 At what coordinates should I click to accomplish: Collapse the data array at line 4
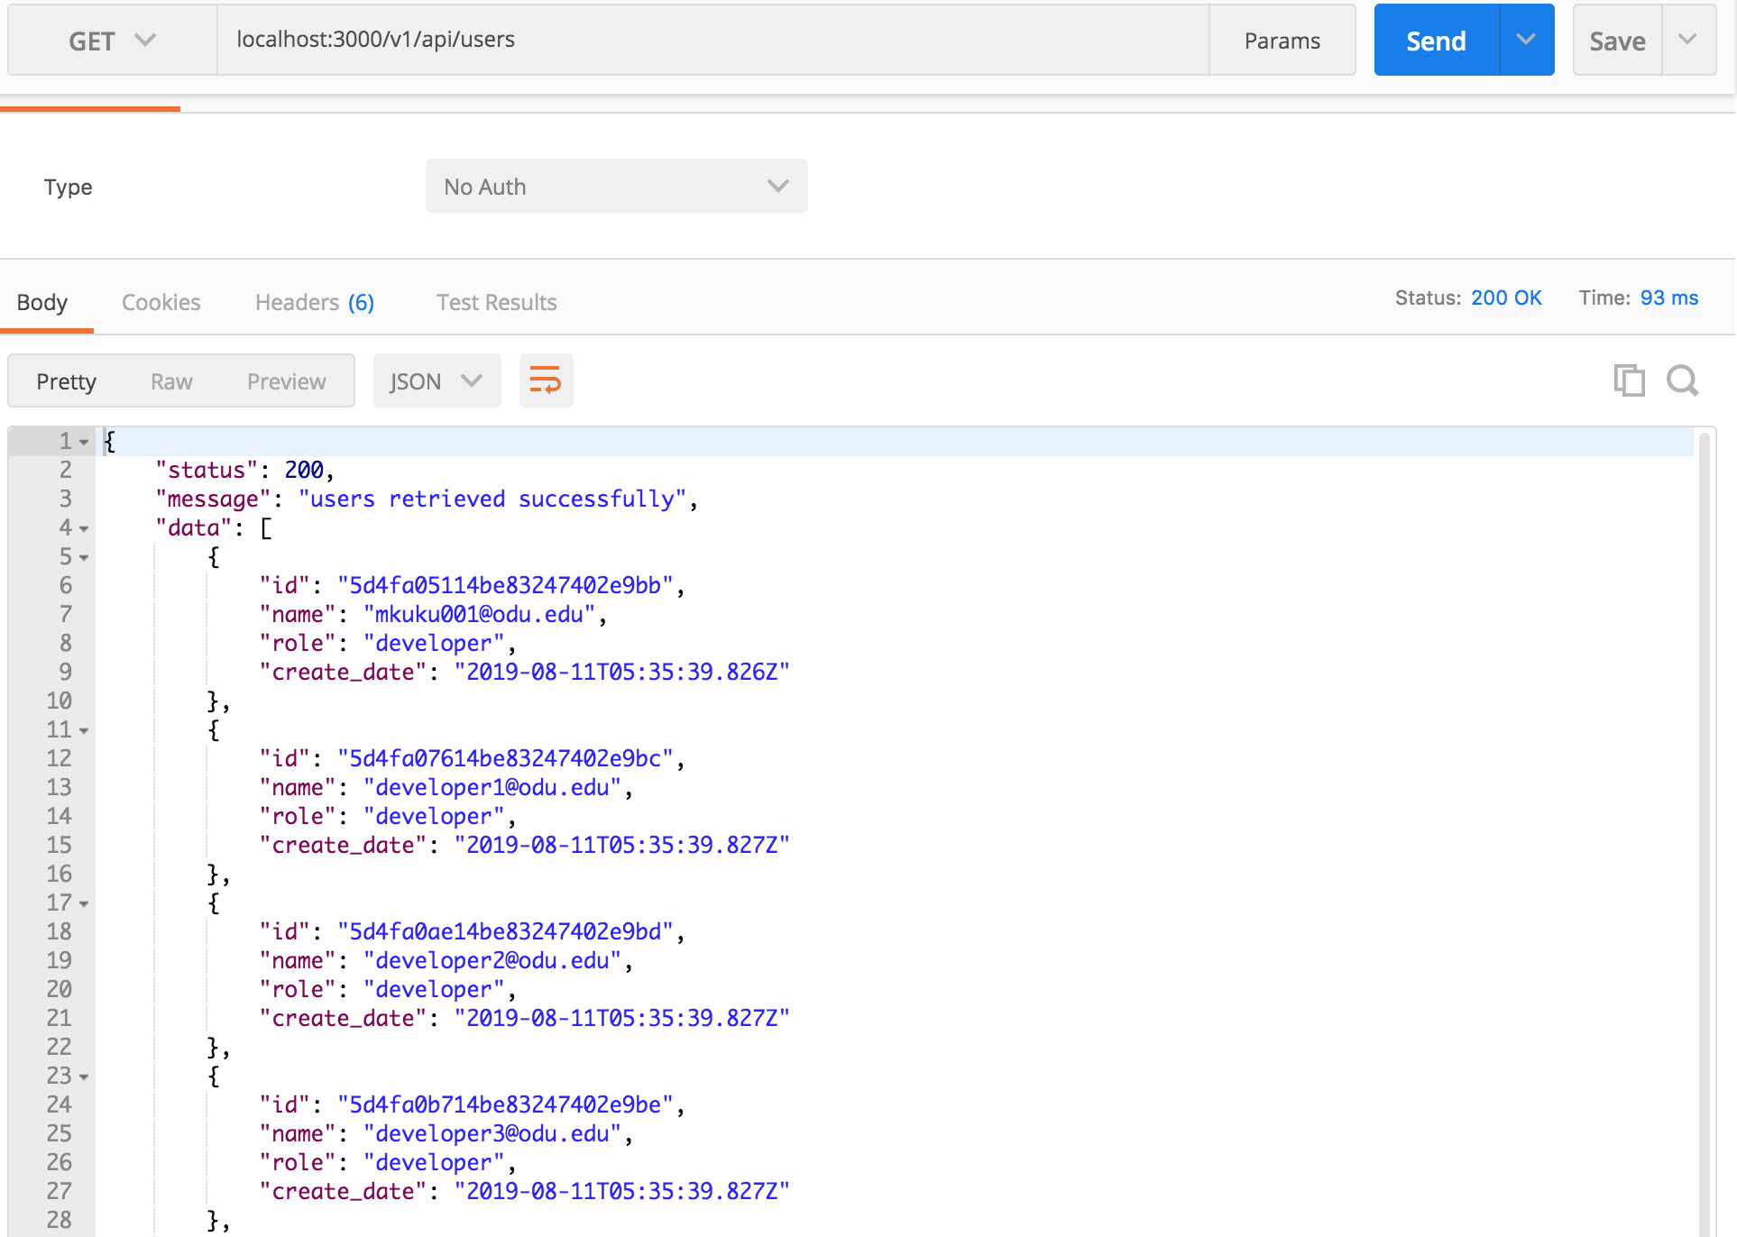84,528
